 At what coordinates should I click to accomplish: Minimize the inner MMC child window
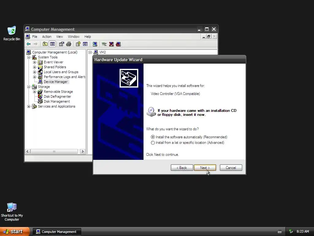click(x=204, y=37)
